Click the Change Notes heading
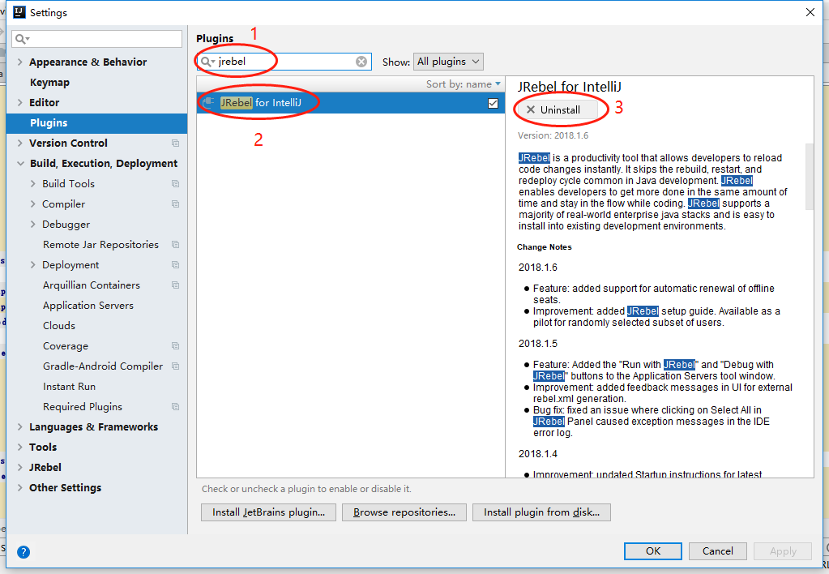 coord(544,247)
